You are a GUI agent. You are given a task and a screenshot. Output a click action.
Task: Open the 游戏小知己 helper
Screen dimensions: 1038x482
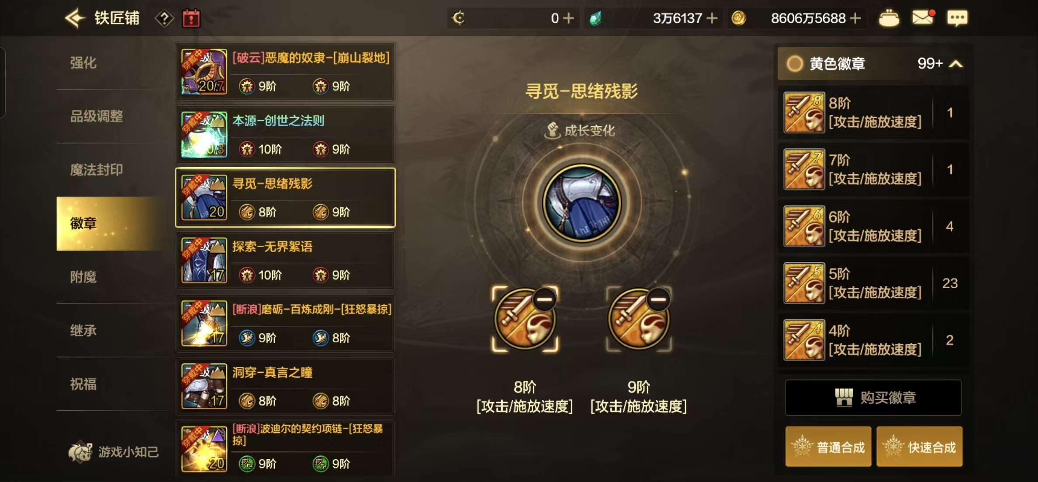[114, 452]
